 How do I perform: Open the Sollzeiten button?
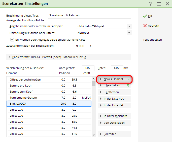point(114,134)
